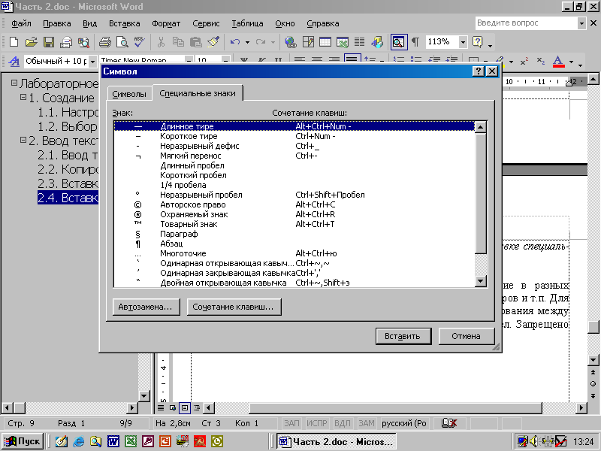Toggle Document Map icon
Viewport: 601px width, 451px height.
[x=399, y=42]
